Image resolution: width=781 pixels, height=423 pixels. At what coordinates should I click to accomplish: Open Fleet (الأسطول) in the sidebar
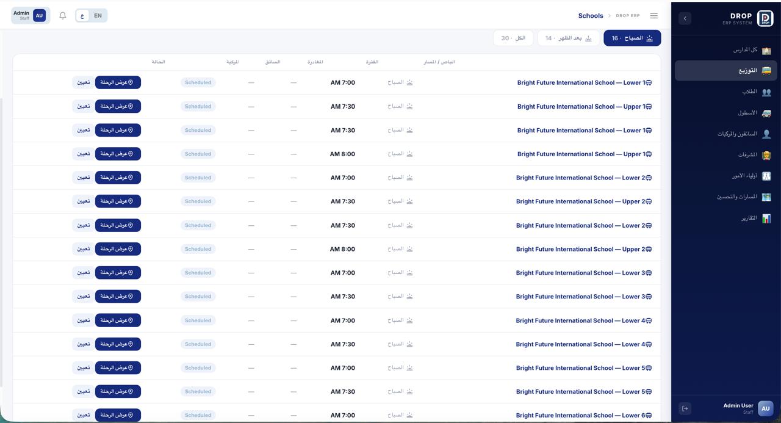(x=725, y=113)
